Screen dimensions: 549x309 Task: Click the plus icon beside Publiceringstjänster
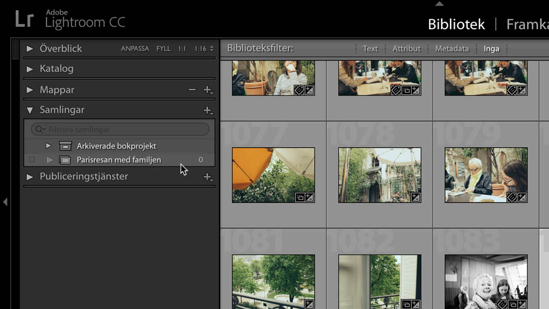click(208, 177)
